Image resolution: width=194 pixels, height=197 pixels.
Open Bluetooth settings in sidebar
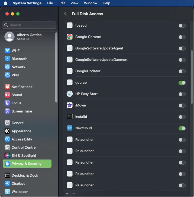click(19, 59)
